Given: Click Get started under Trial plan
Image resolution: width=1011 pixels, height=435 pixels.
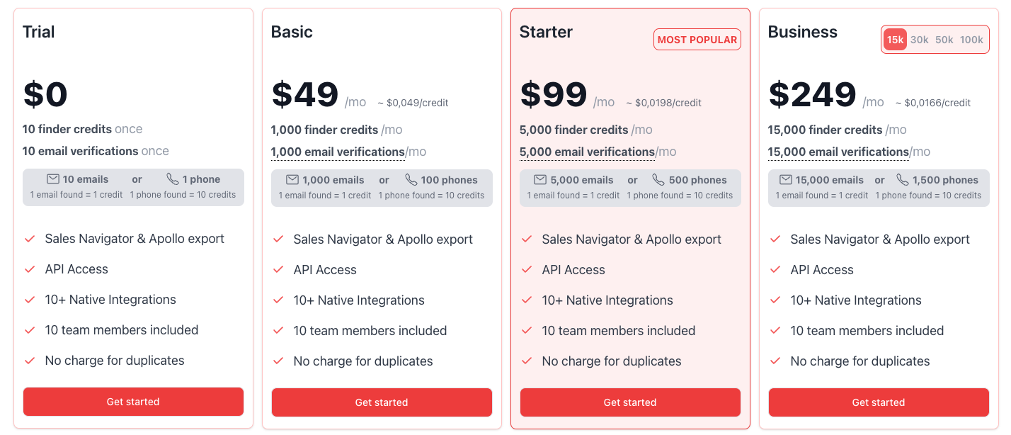Looking at the screenshot, I should click(133, 402).
